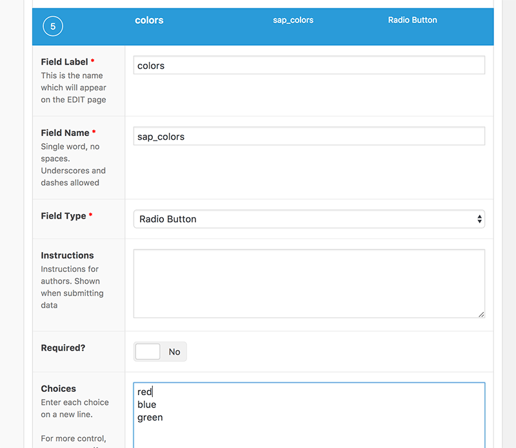Click the white slider knob of Required toggle

pos(148,351)
